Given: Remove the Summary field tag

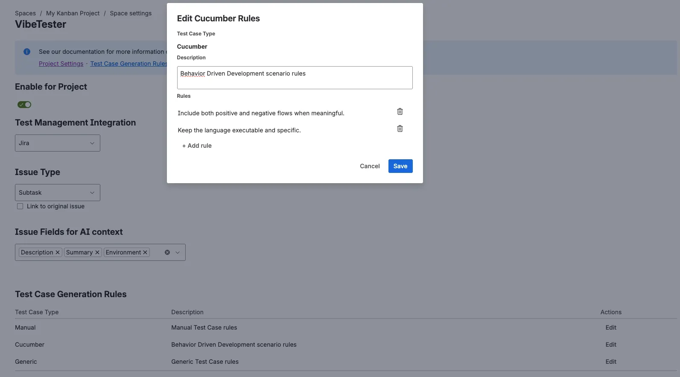Looking at the screenshot, I should pyautogui.click(x=97, y=252).
